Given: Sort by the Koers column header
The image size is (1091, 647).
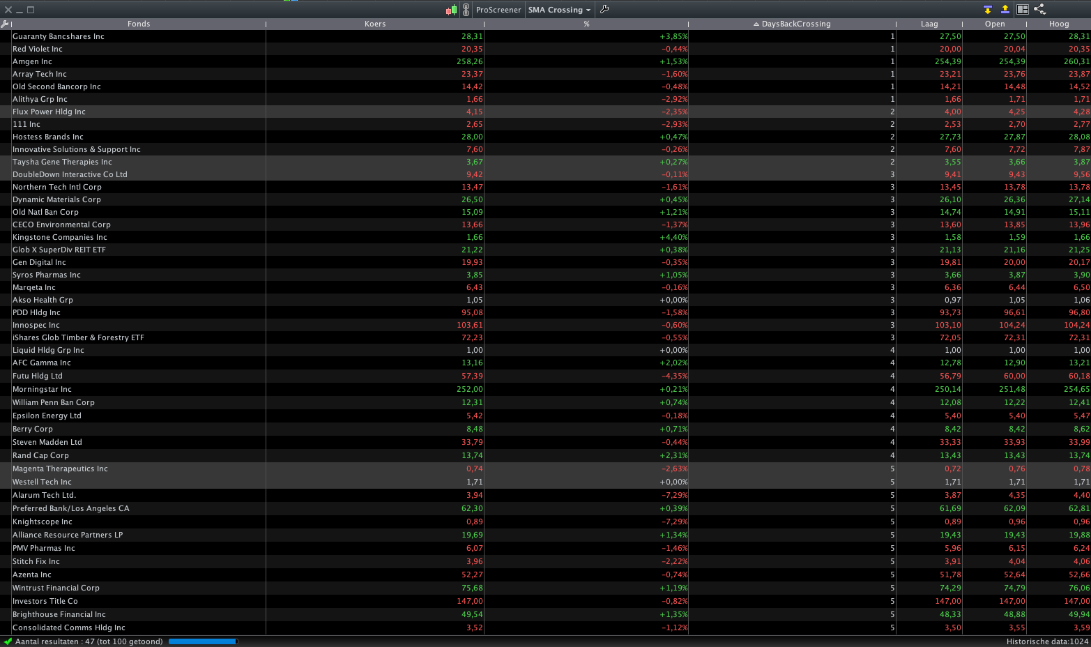Looking at the screenshot, I should tap(375, 24).
